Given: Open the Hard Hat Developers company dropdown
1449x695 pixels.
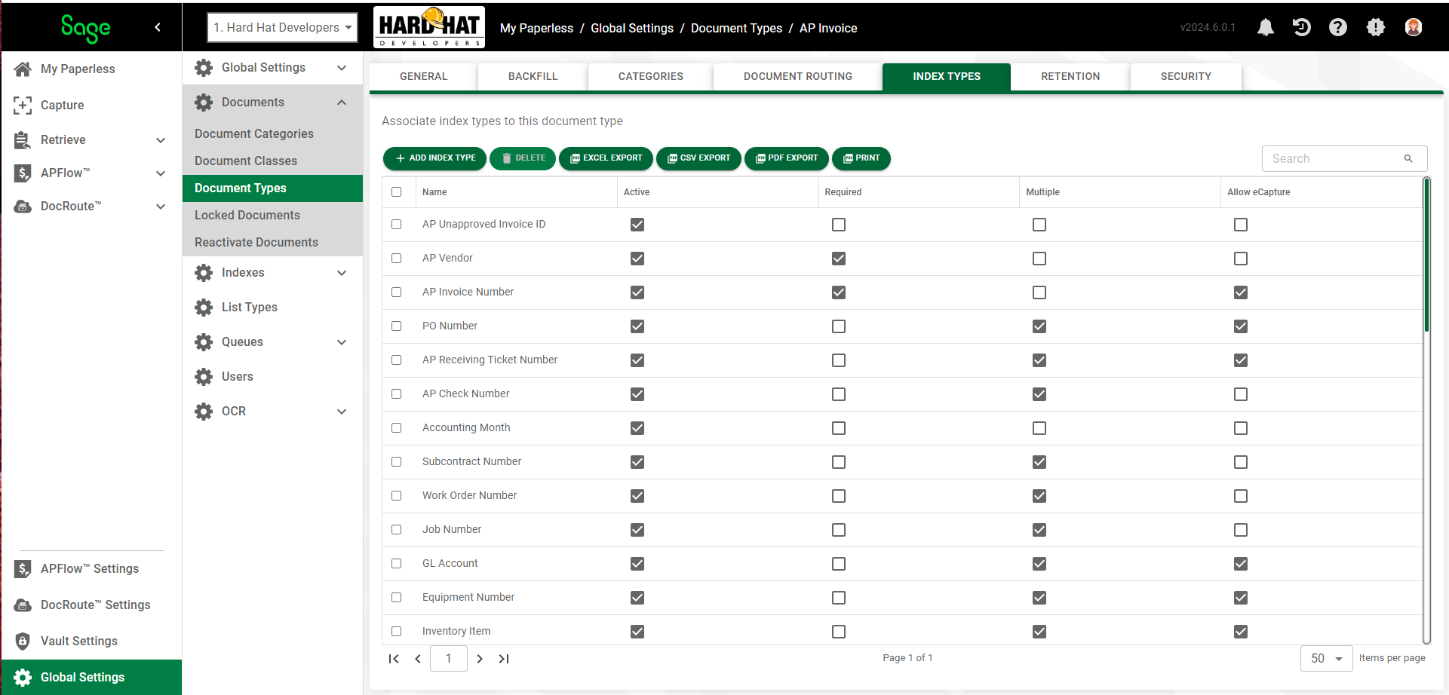Looking at the screenshot, I should click(x=282, y=28).
